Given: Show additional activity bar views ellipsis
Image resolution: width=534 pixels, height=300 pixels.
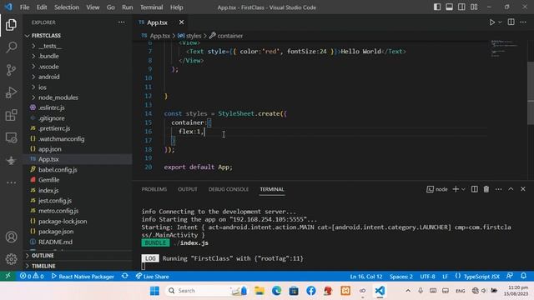Looking at the screenshot, I should point(11,182).
